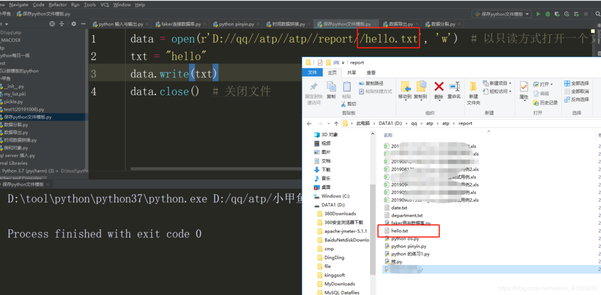
Task: Click the Concurrency Diagram run icon
Action: click(576, 14)
